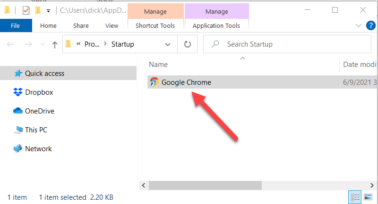This screenshot has width=378, height=204.
Task: Open the address bar history dropdown
Action: point(168,44)
